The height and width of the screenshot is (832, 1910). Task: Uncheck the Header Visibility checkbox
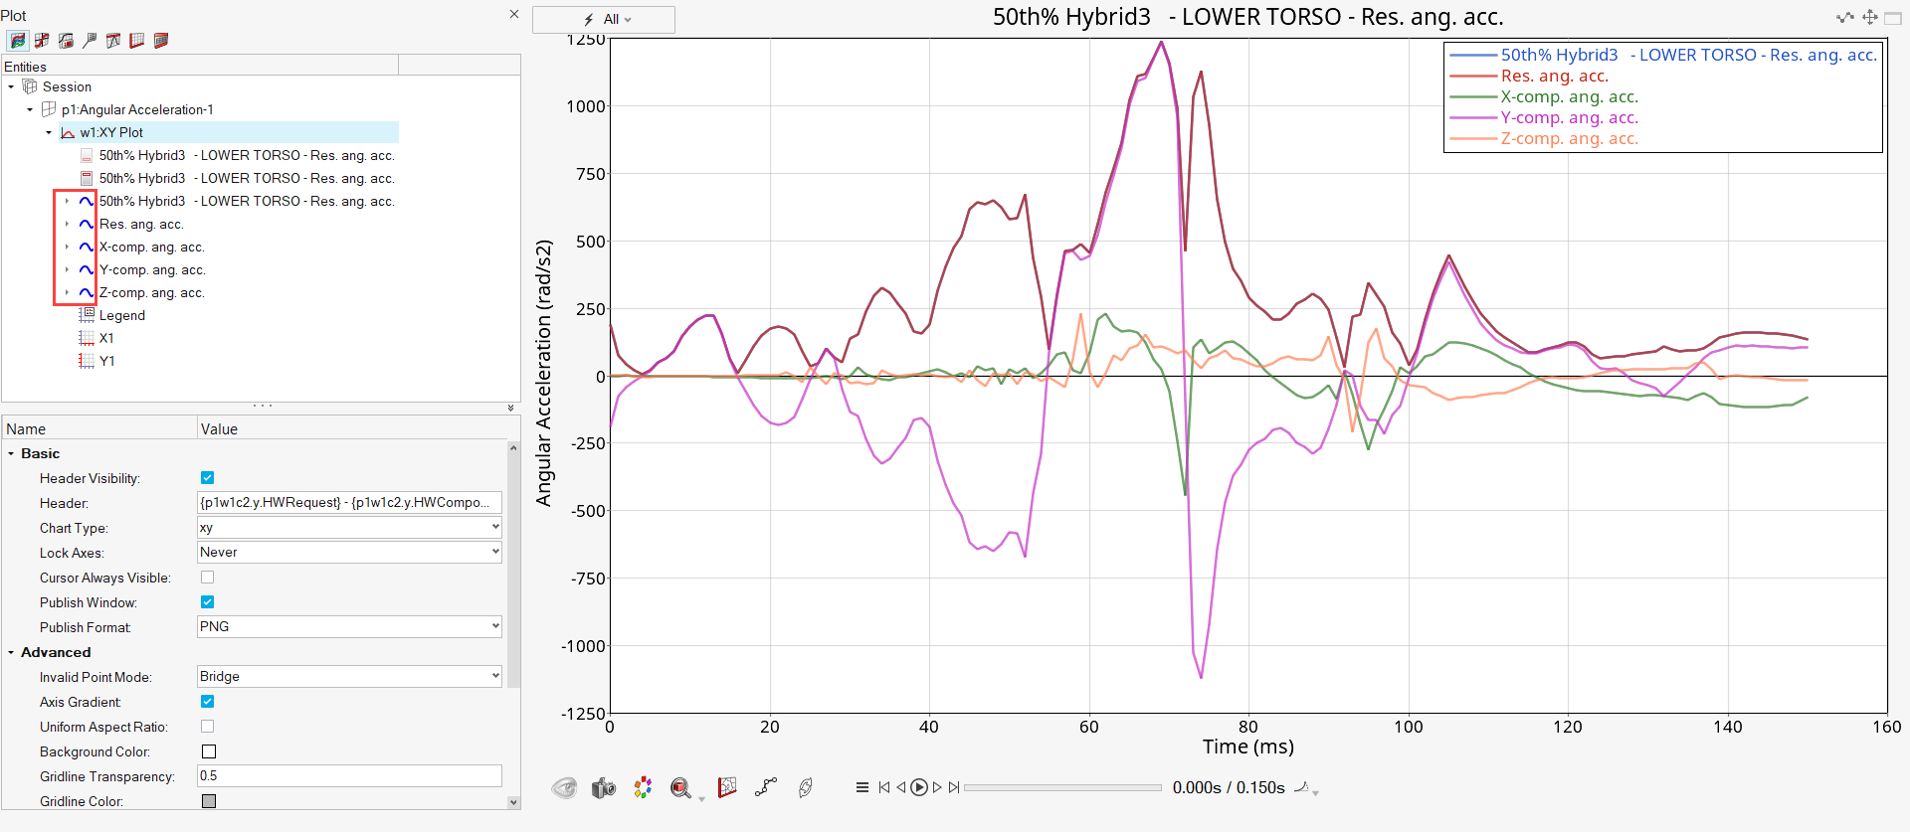coord(208,478)
